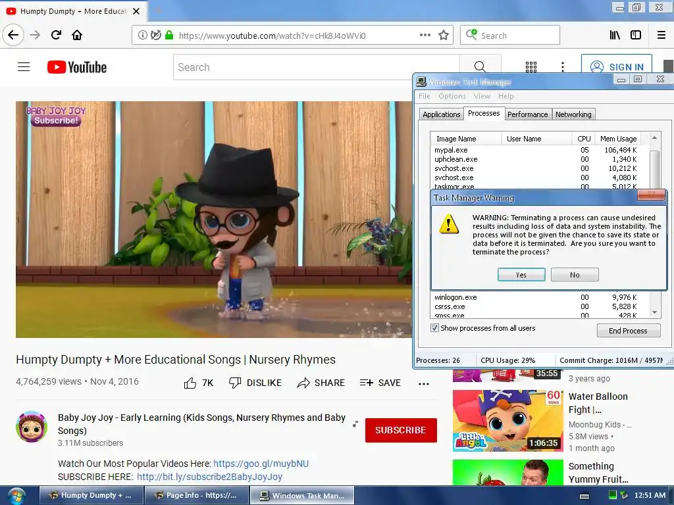The image size is (674, 505).
Task: Click the browser address bar URL
Action: point(272,36)
